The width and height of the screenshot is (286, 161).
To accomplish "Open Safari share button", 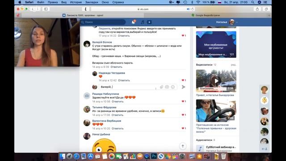I will pyautogui.click(x=257, y=9).
